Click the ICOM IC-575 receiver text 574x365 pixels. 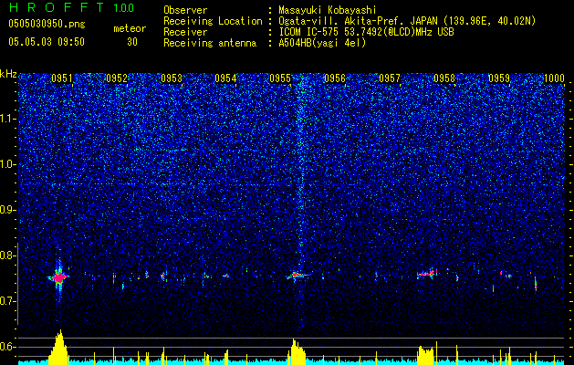[x=366, y=32]
